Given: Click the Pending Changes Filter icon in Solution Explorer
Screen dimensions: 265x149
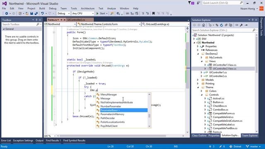Looking at the screenshot, I should pos(210,25).
